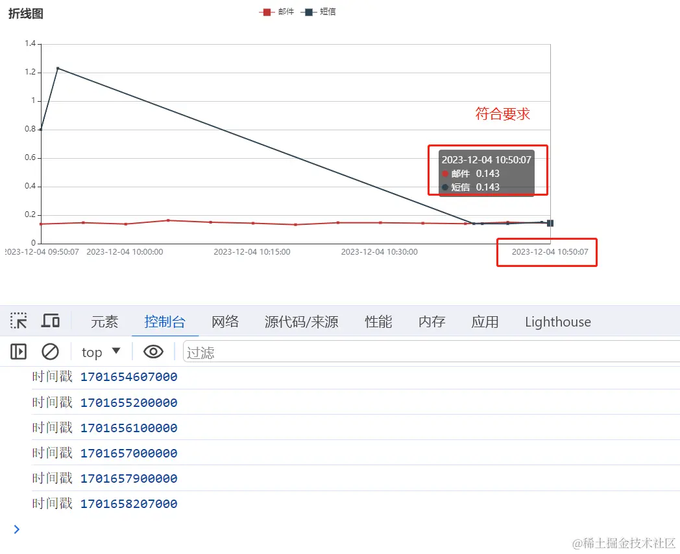Select log value 1701657900000
Screen dimensions: 680x554
[129, 479]
